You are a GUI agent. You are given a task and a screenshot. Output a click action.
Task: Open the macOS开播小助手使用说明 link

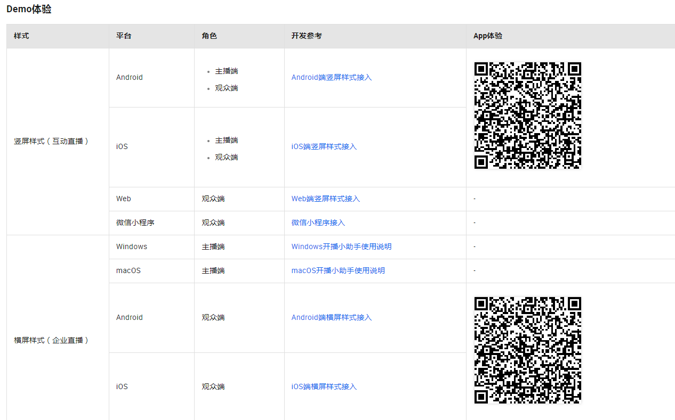[338, 270]
